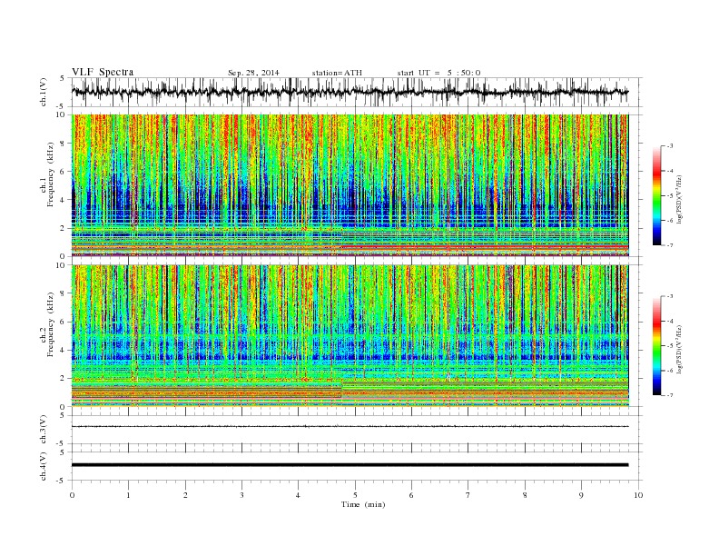This screenshot has width=719, height=556.
Task: Click the ch.1 "Frequency (kHz)" axis label
Action: click(x=51, y=175)
